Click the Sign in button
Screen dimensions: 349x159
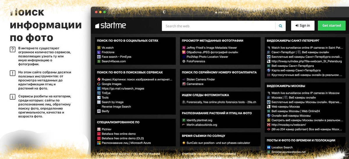pyautogui.click(x=302, y=26)
